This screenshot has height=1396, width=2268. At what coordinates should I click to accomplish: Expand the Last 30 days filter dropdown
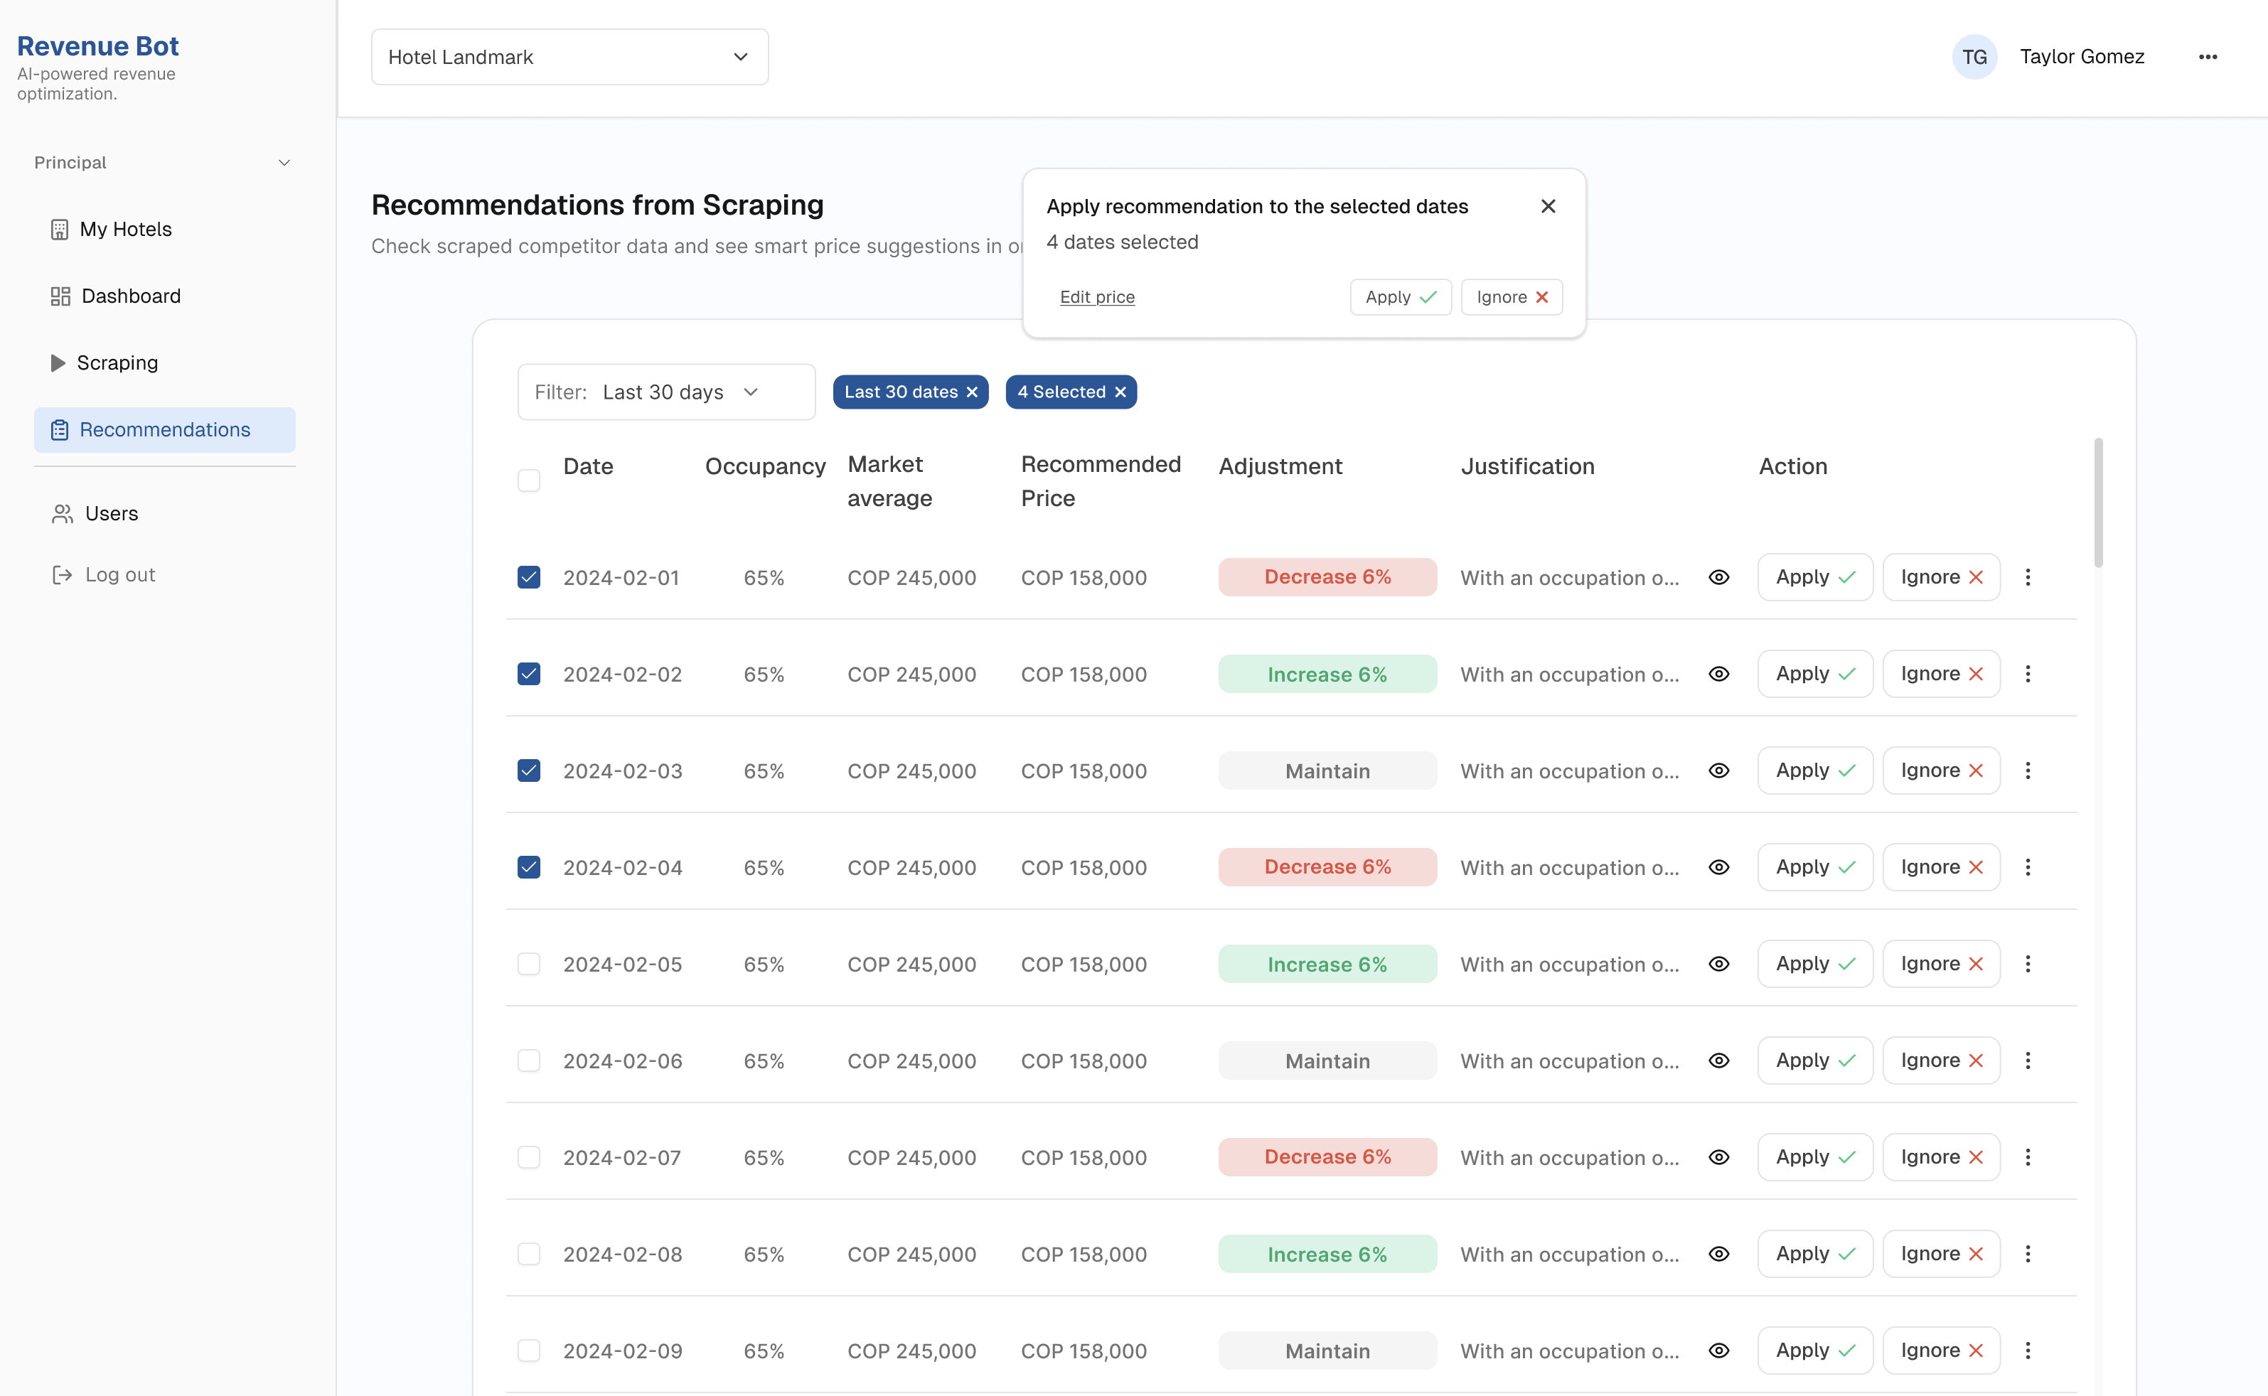tap(665, 392)
